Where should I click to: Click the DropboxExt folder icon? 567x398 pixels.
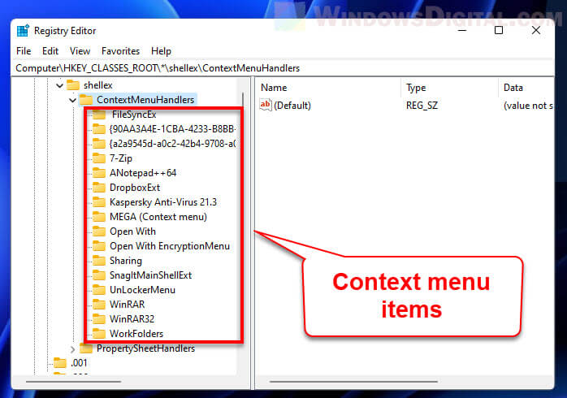[99, 188]
